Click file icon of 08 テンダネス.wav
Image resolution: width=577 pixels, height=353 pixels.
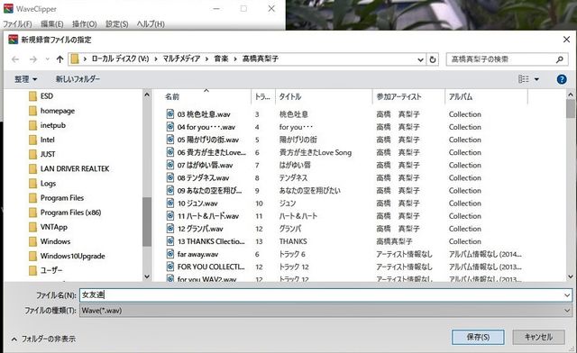click(x=170, y=177)
